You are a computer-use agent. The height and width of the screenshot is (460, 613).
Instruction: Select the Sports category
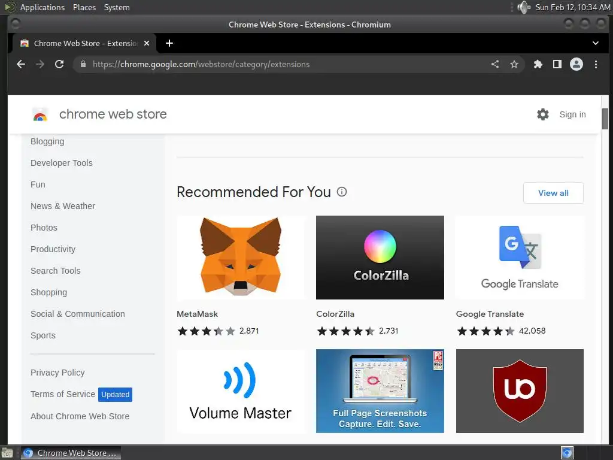[x=43, y=335]
